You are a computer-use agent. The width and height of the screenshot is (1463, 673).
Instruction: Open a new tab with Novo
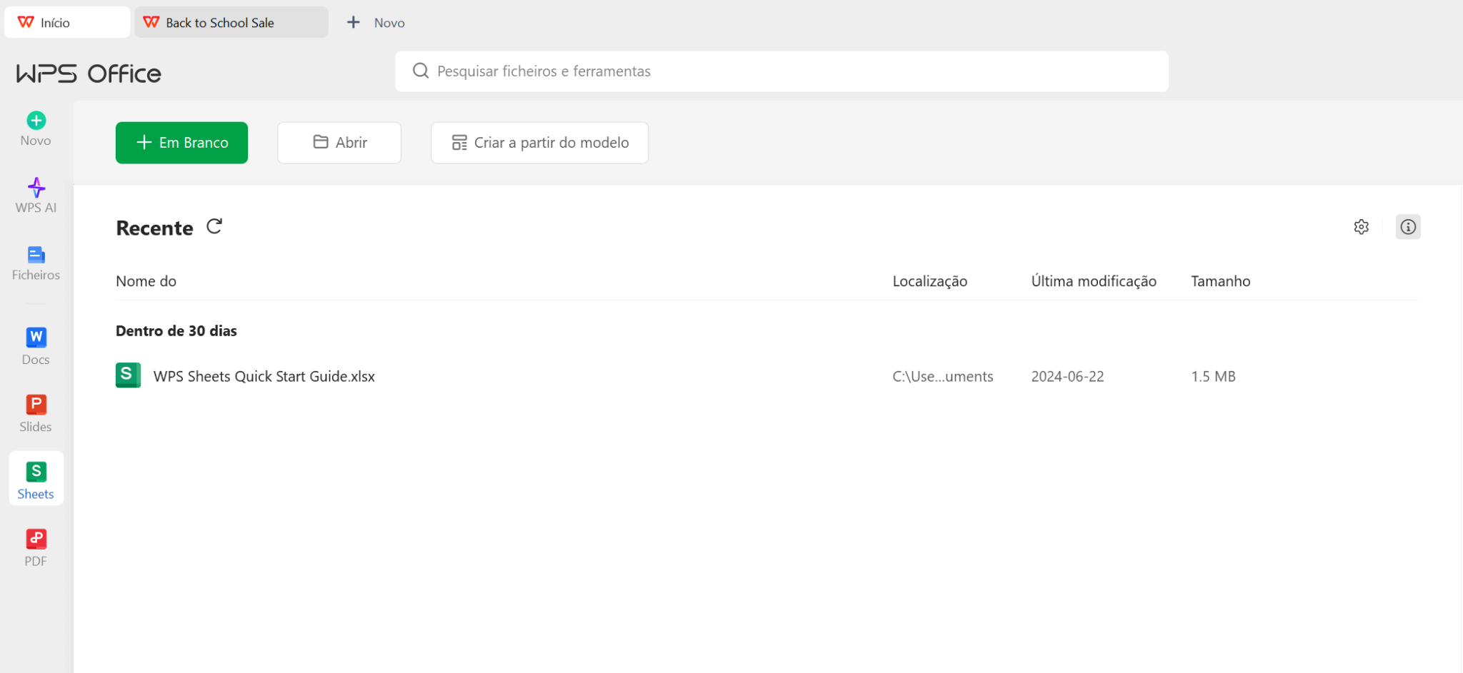click(x=376, y=22)
